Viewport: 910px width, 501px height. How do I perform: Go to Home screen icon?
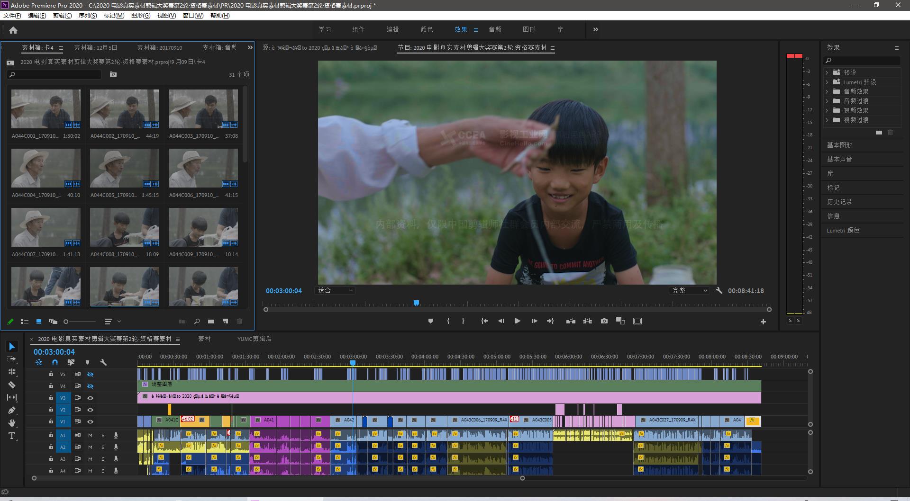click(13, 30)
